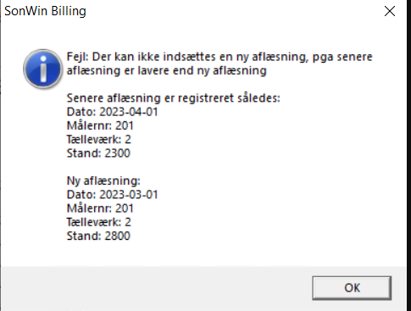Click Målernr 201 under Ny aflæsning
Viewport: 411px width, 311px height.
click(100, 208)
